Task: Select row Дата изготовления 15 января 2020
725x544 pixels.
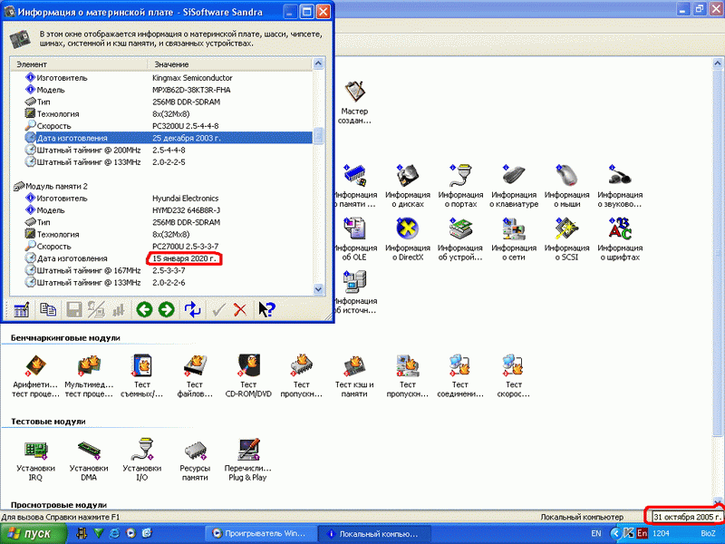Action: (x=169, y=258)
